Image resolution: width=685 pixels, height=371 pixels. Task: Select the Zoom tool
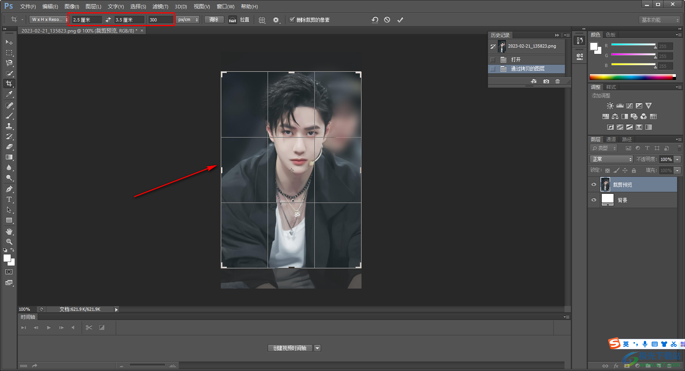click(x=9, y=242)
